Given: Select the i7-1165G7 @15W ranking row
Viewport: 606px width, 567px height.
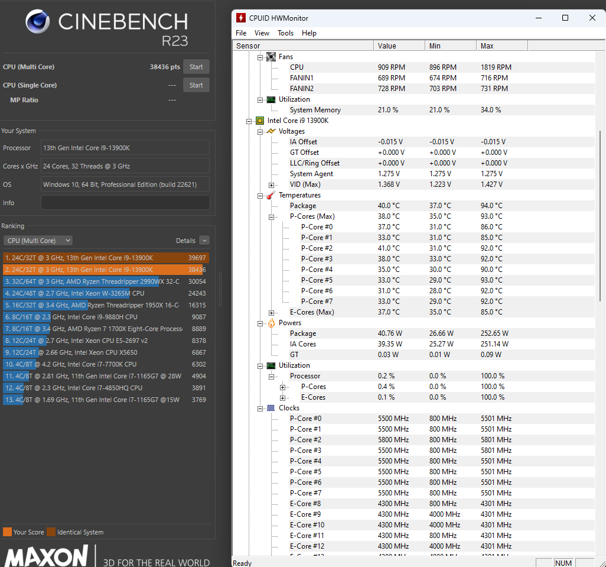Looking at the screenshot, I should tap(106, 400).
